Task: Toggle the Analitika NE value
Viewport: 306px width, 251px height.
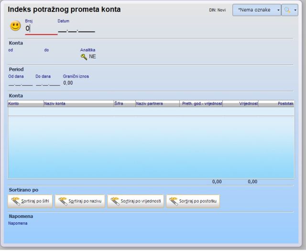Action: click(93, 57)
